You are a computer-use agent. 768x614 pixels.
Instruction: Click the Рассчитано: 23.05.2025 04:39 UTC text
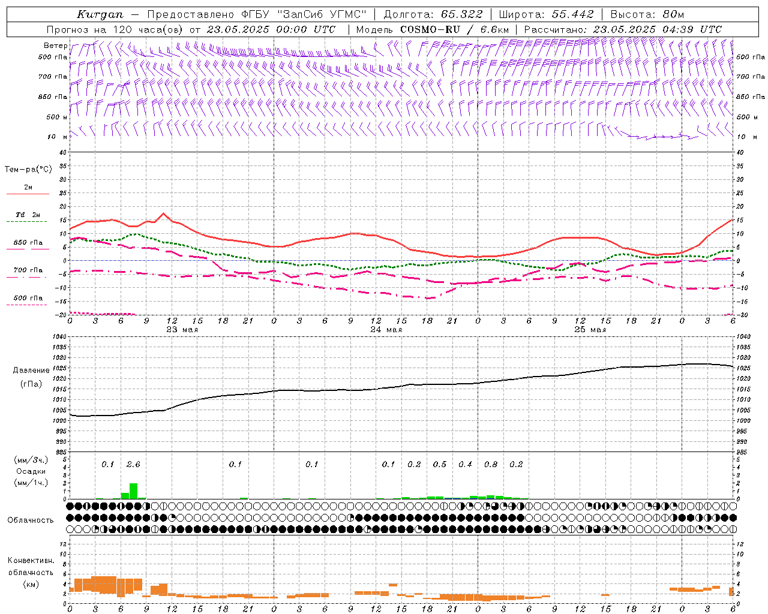(623, 29)
